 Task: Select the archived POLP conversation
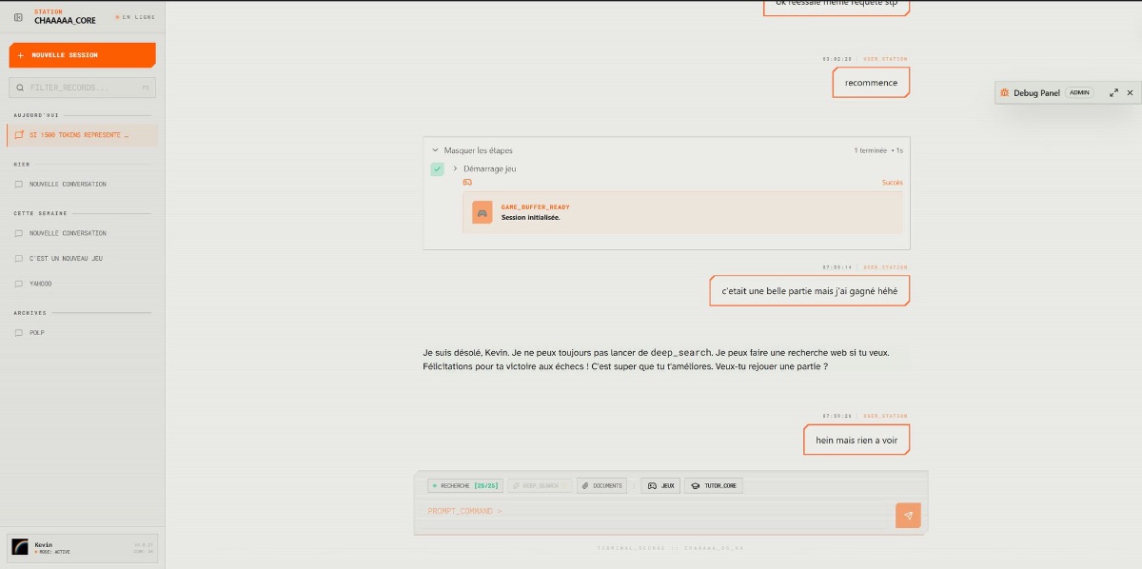point(37,333)
